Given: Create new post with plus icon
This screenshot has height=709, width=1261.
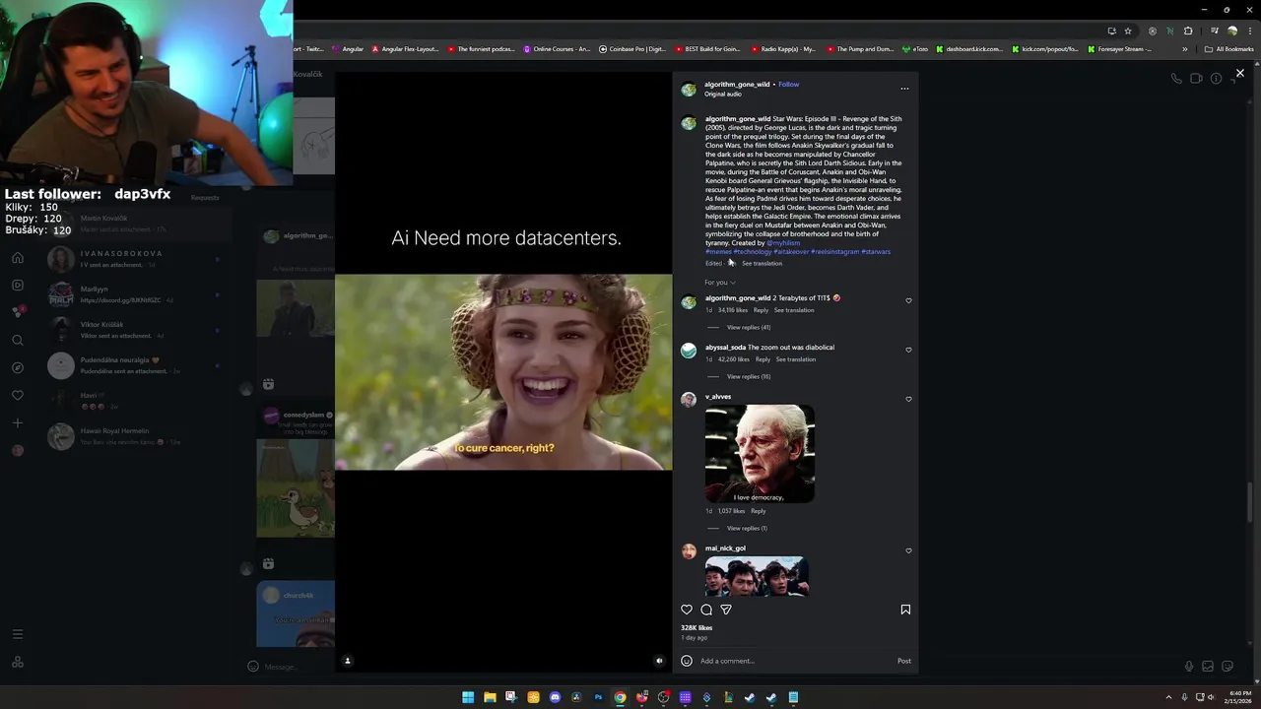Looking at the screenshot, I should [17, 423].
